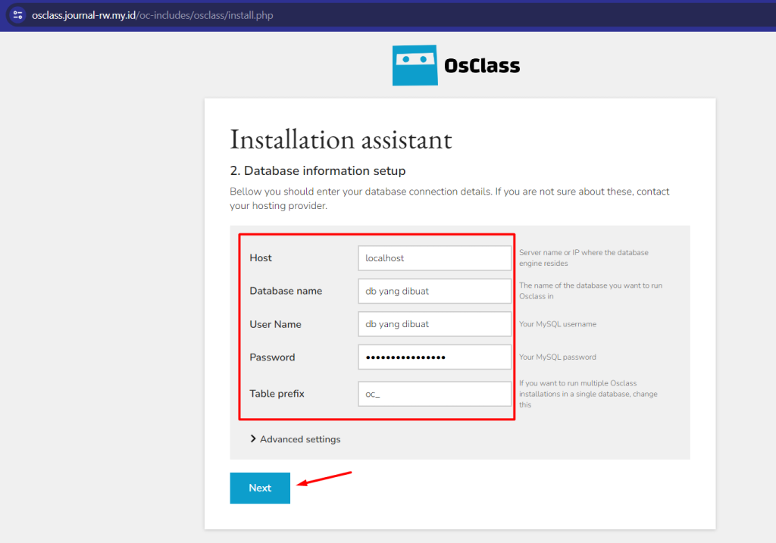Click the Installation assistant heading
Viewport: 776px width, 543px height.
click(x=341, y=139)
